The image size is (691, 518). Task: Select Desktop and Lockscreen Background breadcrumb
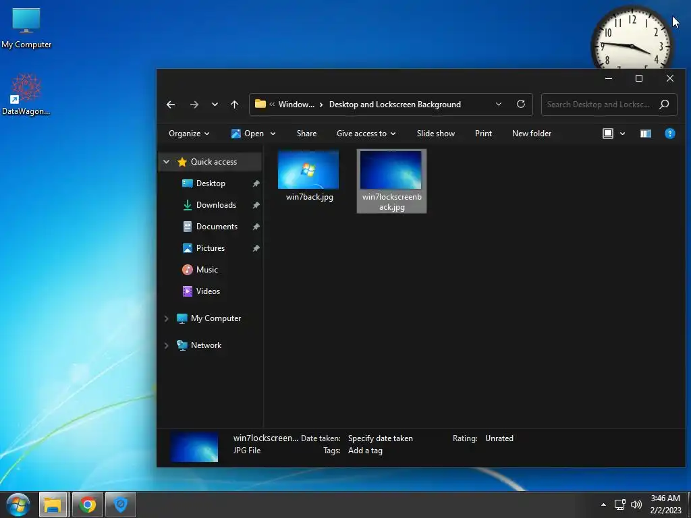395,105
